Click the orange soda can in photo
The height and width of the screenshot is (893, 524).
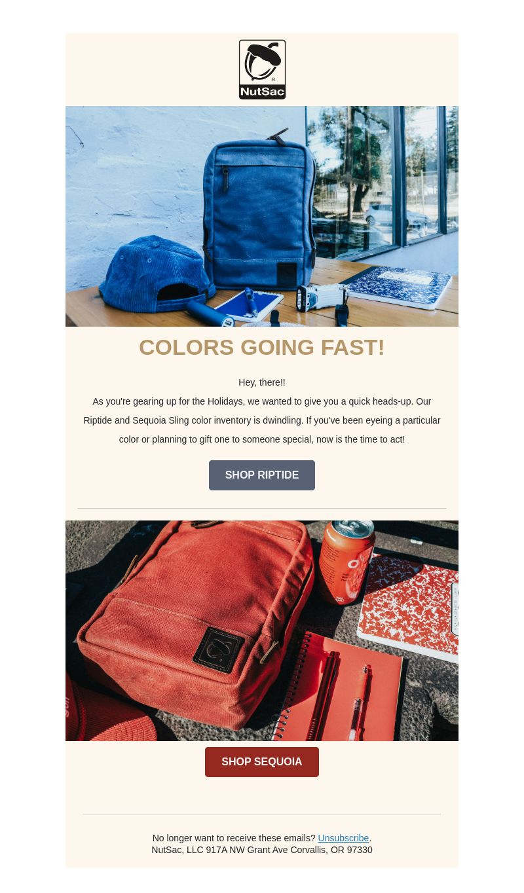[346, 562]
